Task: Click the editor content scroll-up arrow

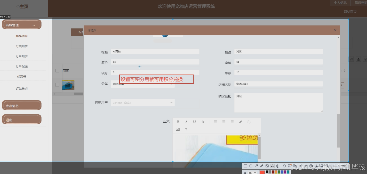Action: (259, 135)
